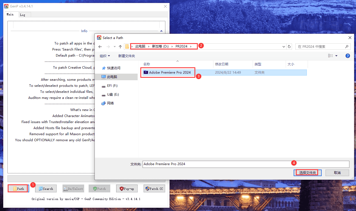This screenshot has width=356, height=211.
Task: Click the Pop-up button in GenP
Action: [127, 188]
